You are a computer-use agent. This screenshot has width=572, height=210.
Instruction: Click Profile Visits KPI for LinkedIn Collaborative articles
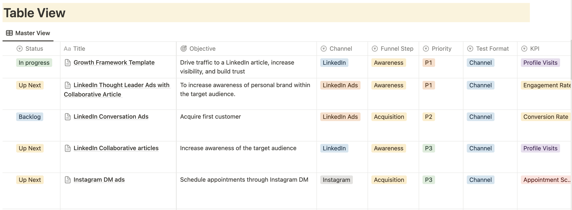tap(540, 148)
